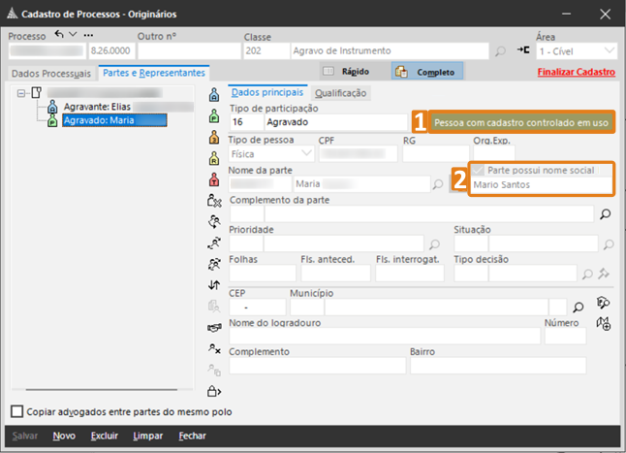
Task: Click Novo in the bottom bar
Action: pos(64,437)
